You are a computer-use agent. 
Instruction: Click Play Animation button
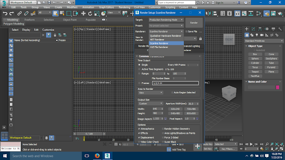pyautogui.click(x=251, y=144)
